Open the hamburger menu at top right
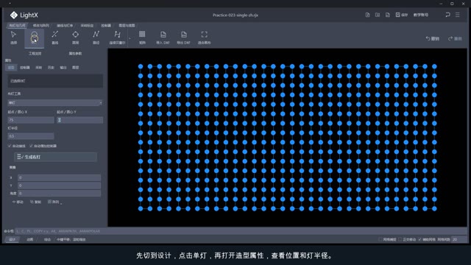The width and height of the screenshot is (471, 265). coord(458,15)
